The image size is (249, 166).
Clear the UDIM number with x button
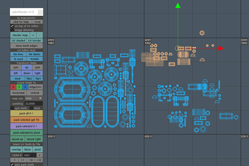pos(39,155)
